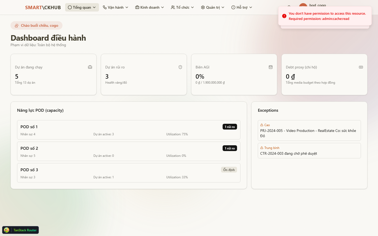The height and width of the screenshot is (236, 378).
Task: Open the Kinh doanh dropdown
Action: click(149, 7)
